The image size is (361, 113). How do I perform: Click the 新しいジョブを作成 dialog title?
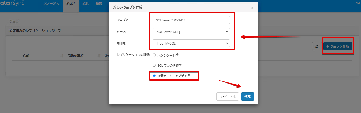click(128, 7)
